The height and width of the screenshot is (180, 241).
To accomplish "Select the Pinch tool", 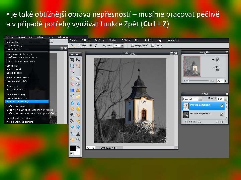I will point(78,127).
